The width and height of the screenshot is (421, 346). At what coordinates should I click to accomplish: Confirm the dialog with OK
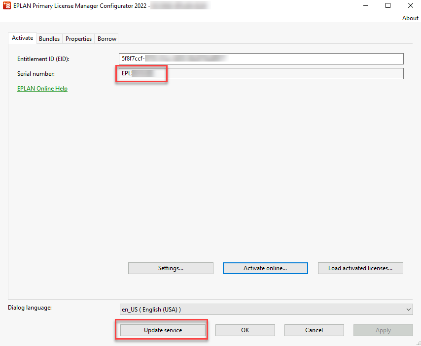click(x=245, y=330)
